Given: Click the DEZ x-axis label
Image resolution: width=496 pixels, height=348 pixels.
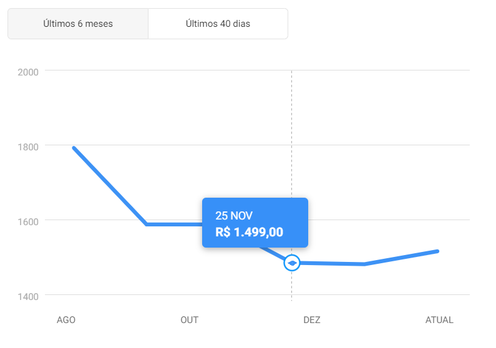Looking at the screenshot, I should click(312, 320).
